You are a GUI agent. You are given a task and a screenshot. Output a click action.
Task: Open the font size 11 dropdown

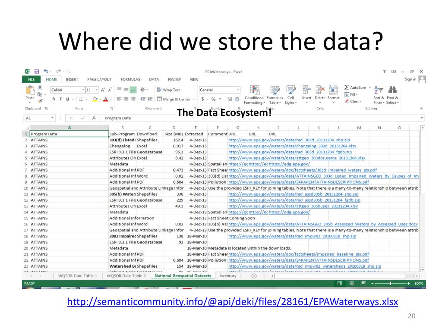(97, 90)
